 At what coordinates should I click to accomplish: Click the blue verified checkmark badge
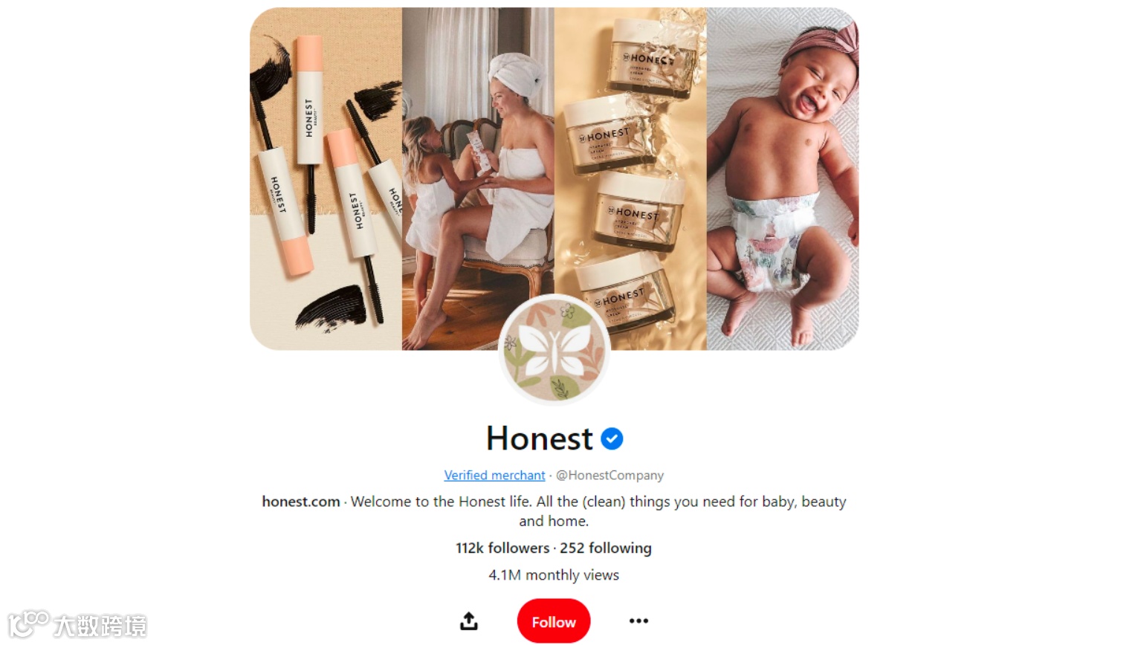tap(612, 439)
